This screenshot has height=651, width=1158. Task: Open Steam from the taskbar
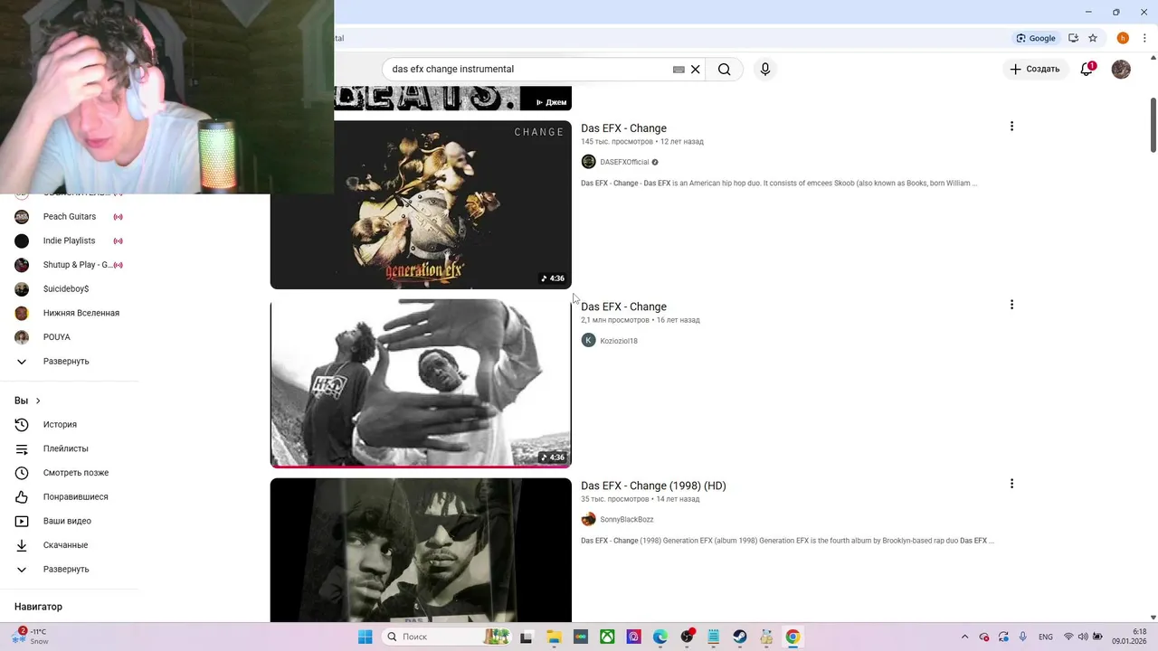coord(740,637)
